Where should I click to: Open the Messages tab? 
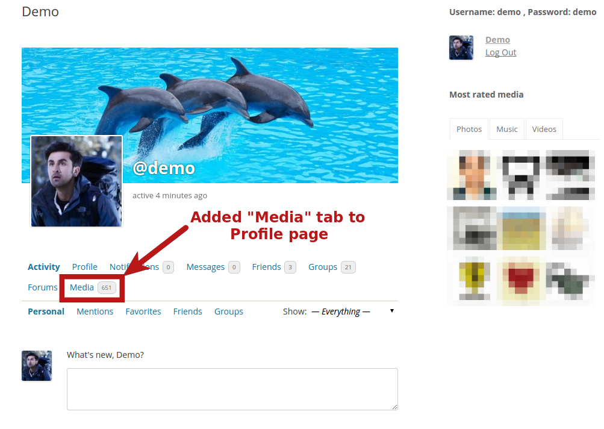(x=205, y=267)
